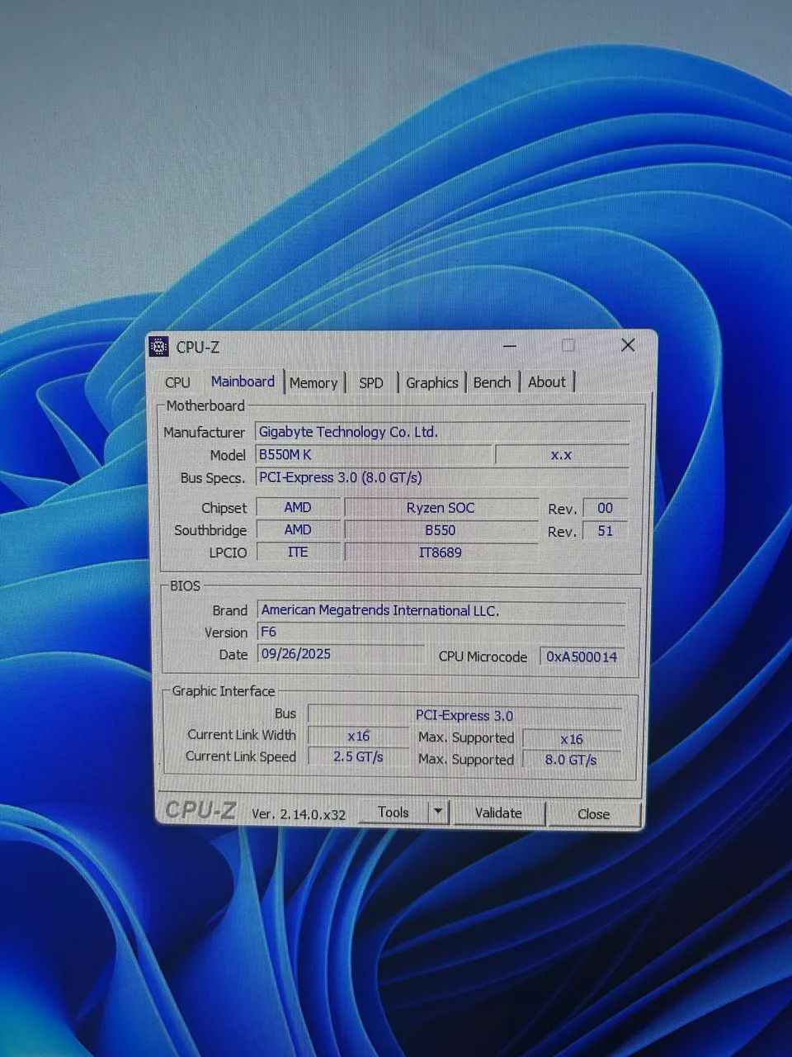Viewport: 792px width, 1057px height.
Task: Open the Memory tab
Action: (x=314, y=382)
